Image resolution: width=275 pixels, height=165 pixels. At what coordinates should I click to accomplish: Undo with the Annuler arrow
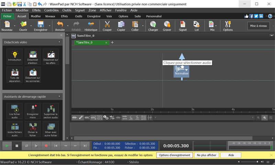pyautogui.click(x=60, y=26)
